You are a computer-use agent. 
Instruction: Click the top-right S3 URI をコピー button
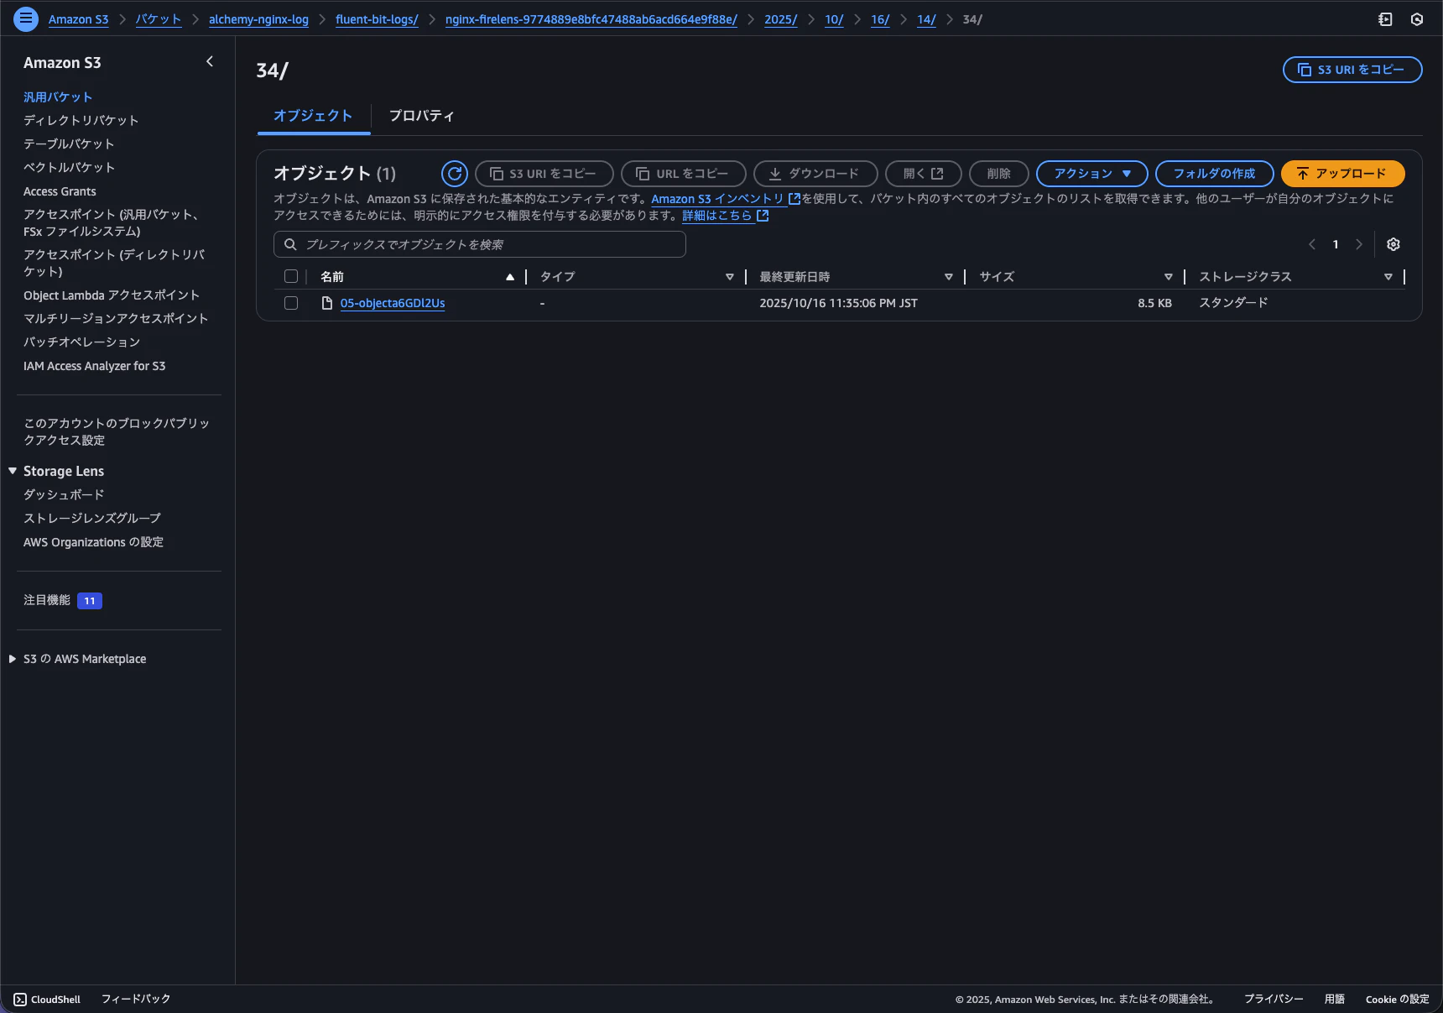pyautogui.click(x=1352, y=70)
